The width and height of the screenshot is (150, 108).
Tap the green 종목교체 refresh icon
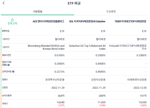click(x=12, y=20)
